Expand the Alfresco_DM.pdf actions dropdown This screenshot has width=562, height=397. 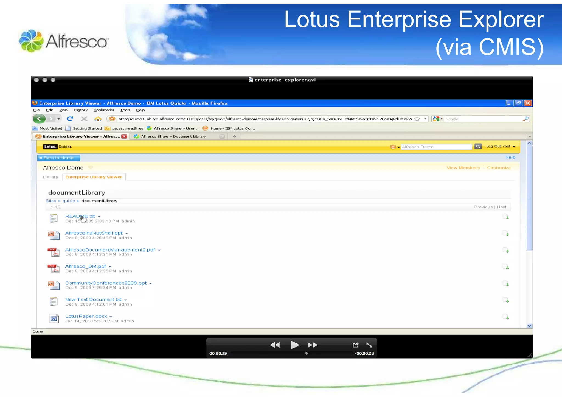(110, 267)
